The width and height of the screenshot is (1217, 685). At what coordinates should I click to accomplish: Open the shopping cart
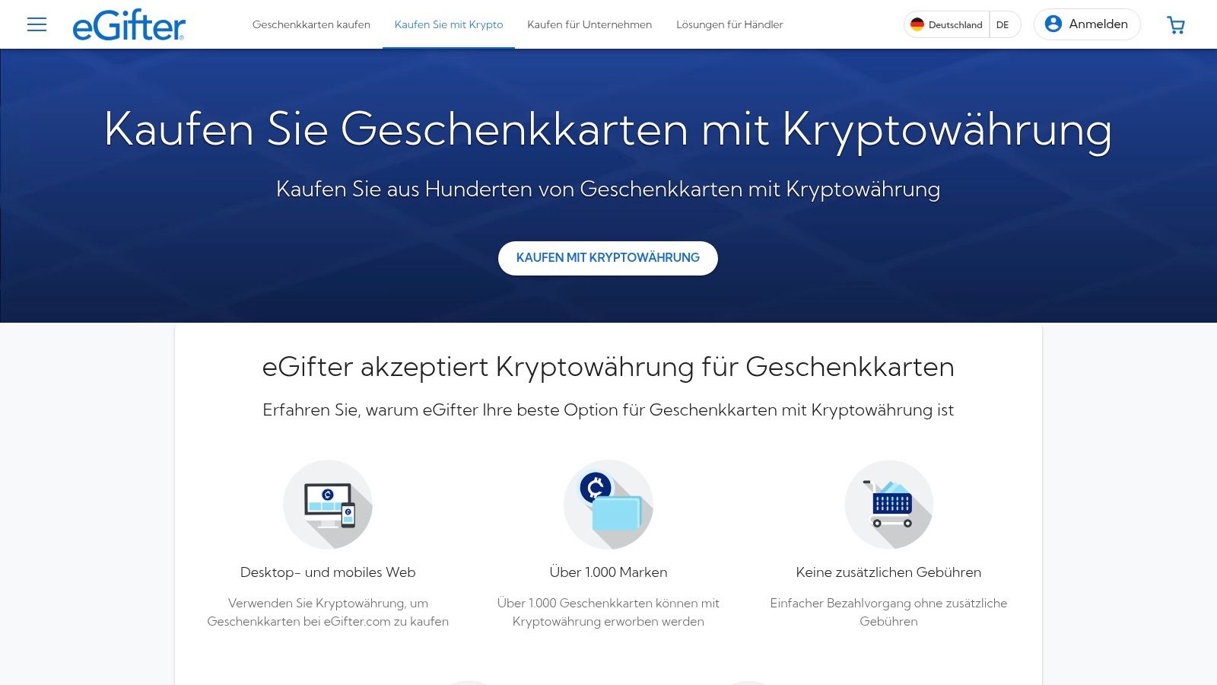click(1176, 25)
